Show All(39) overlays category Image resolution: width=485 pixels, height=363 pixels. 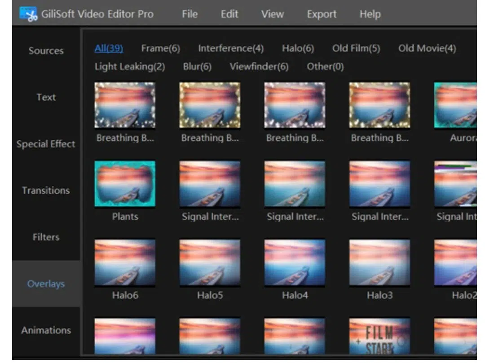(x=109, y=48)
